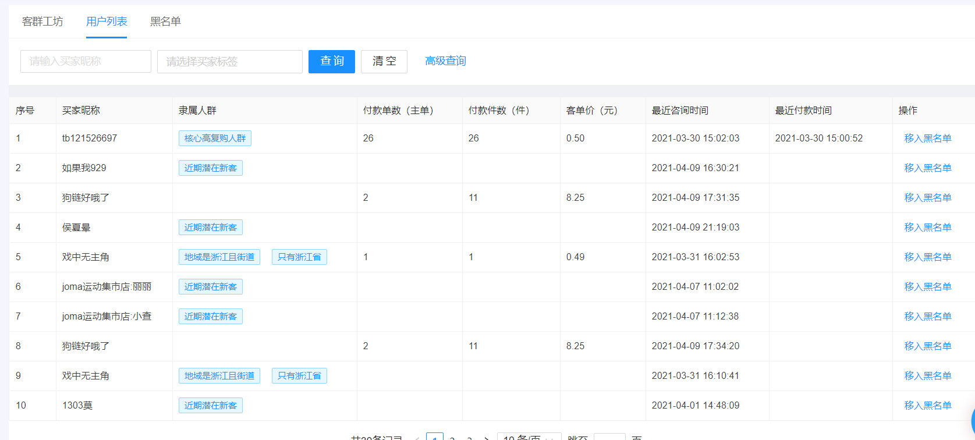This screenshot has width=975, height=440.
Task: Click consult time 2021-03-30 15:02:03
Action: pyautogui.click(x=696, y=139)
